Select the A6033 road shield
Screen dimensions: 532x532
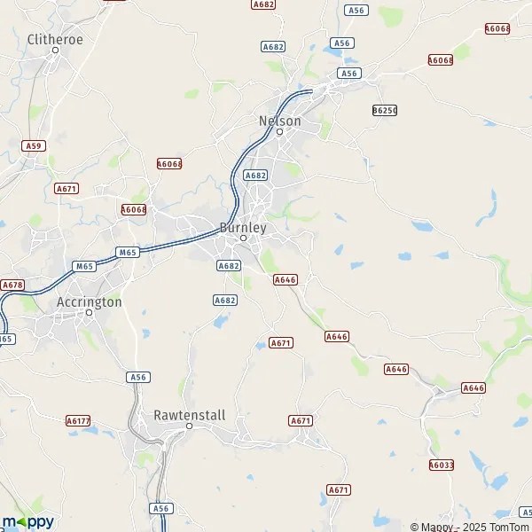pyautogui.click(x=442, y=465)
